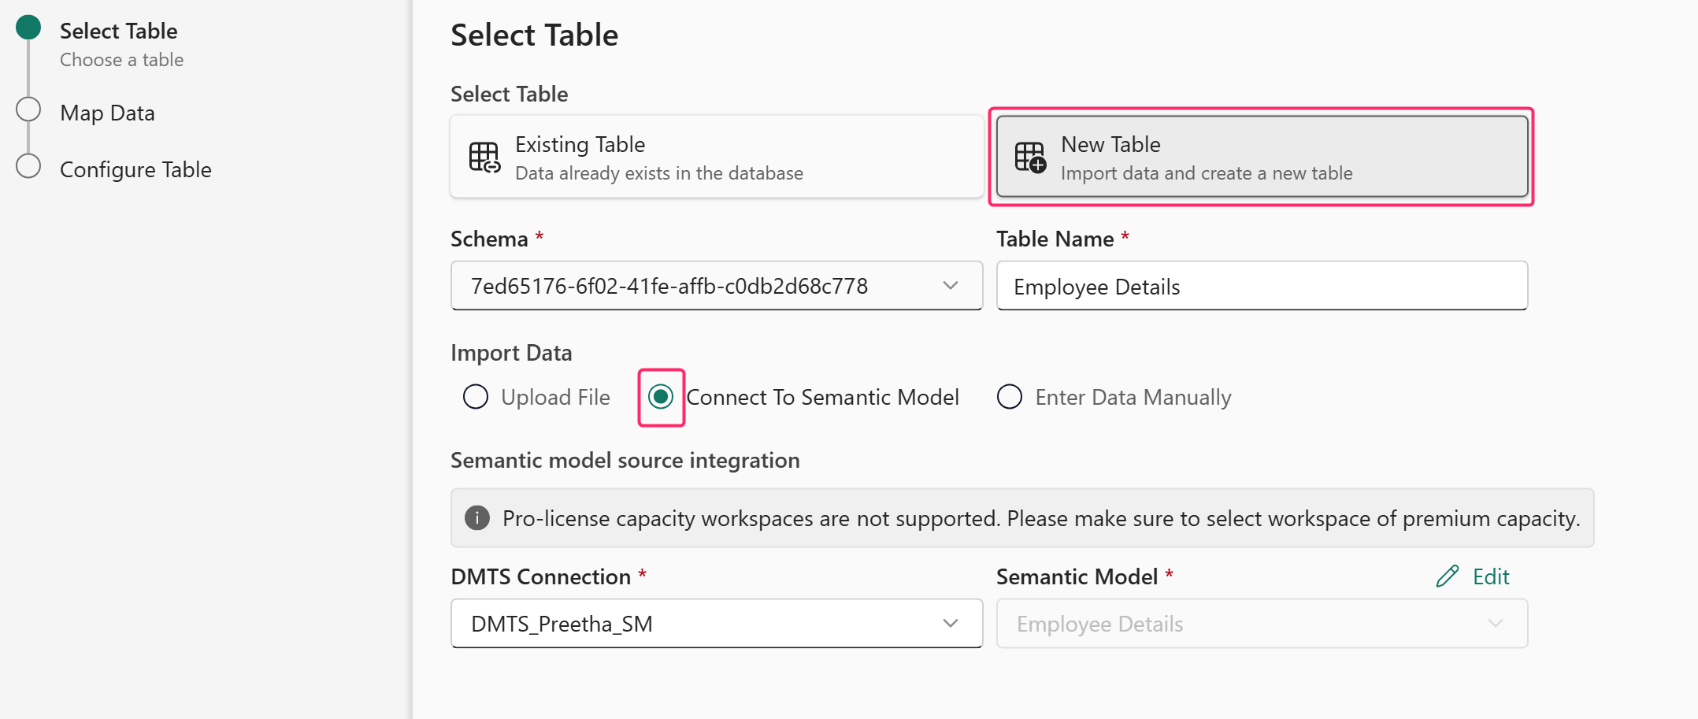Viewport: 1698px width, 719px height.
Task: Click the Configure Table step circle
Action: click(x=28, y=167)
